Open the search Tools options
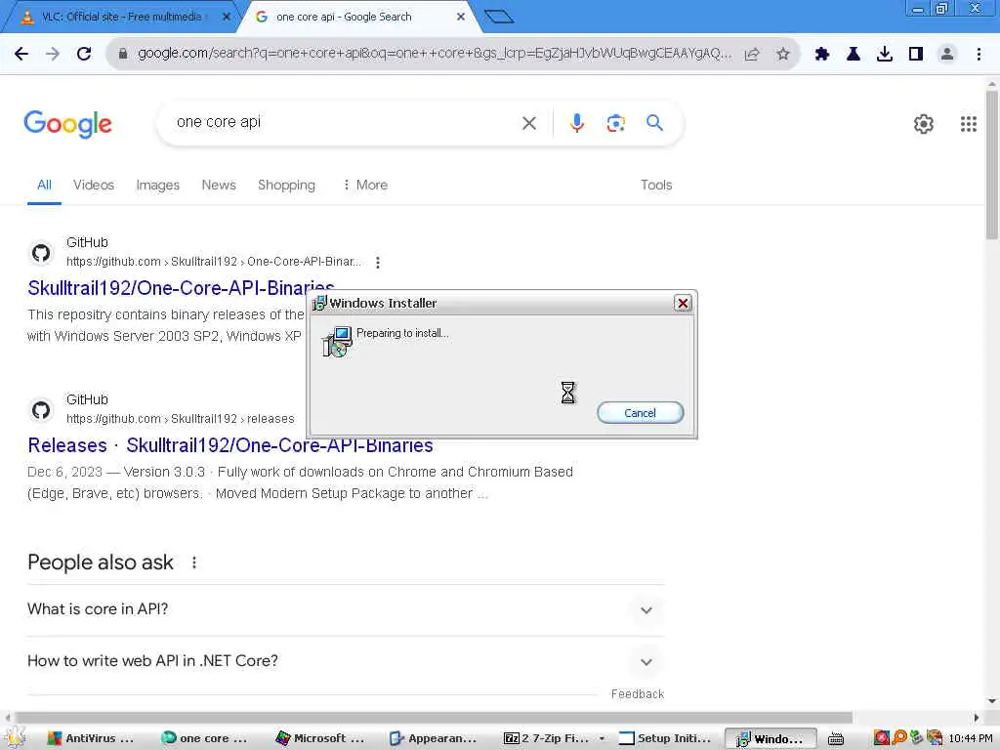 656,185
